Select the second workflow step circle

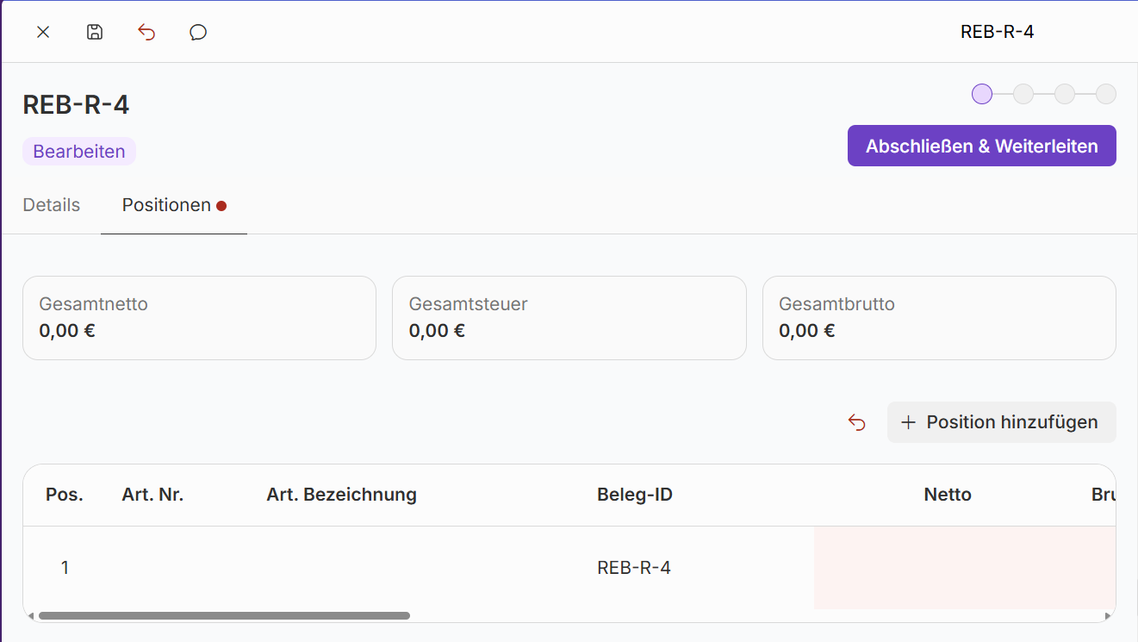point(1023,94)
